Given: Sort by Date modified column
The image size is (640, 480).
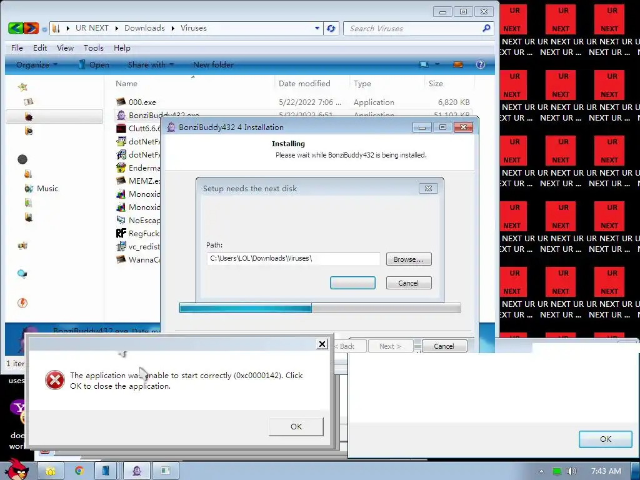Looking at the screenshot, I should pyautogui.click(x=304, y=83).
